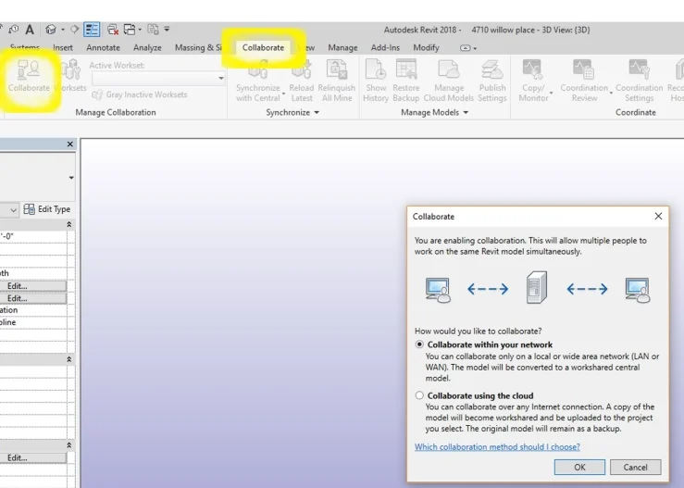Open the type selector dropdown in Properties

pos(71,178)
